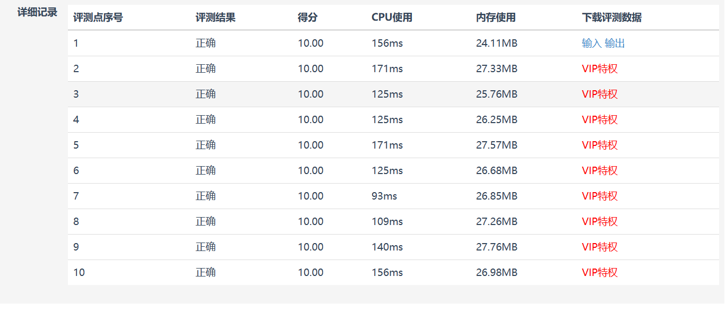The image size is (726, 311).
Task: Click 125ms CPU value in row 6
Action: pos(387,171)
